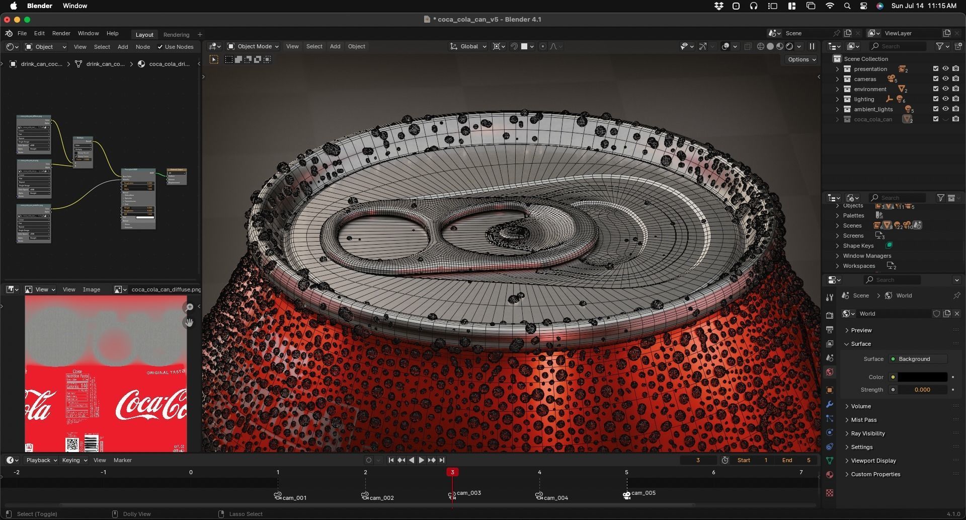Viewport: 966px width, 520px height.
Task: Open the Render properties tab icon
Action: 830,315
